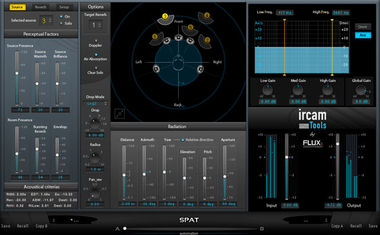Switch radiation display to Omni

pos(363,27)
